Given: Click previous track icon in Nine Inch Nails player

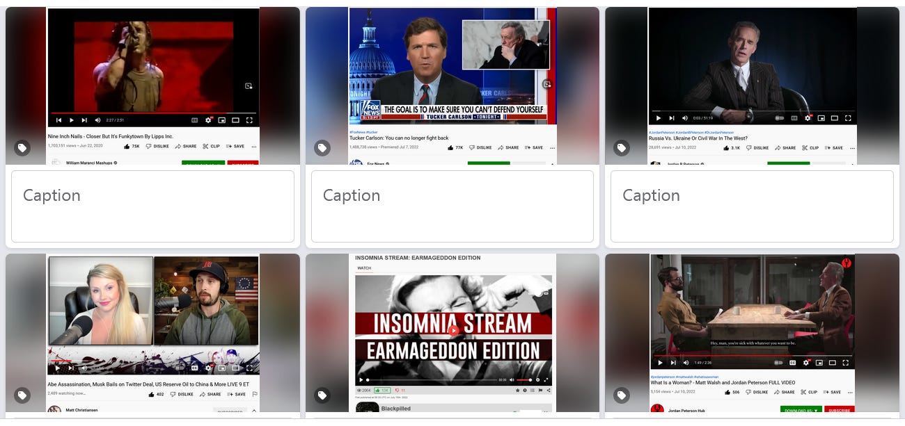Looking at the screenshot, I should click(58, 120).
